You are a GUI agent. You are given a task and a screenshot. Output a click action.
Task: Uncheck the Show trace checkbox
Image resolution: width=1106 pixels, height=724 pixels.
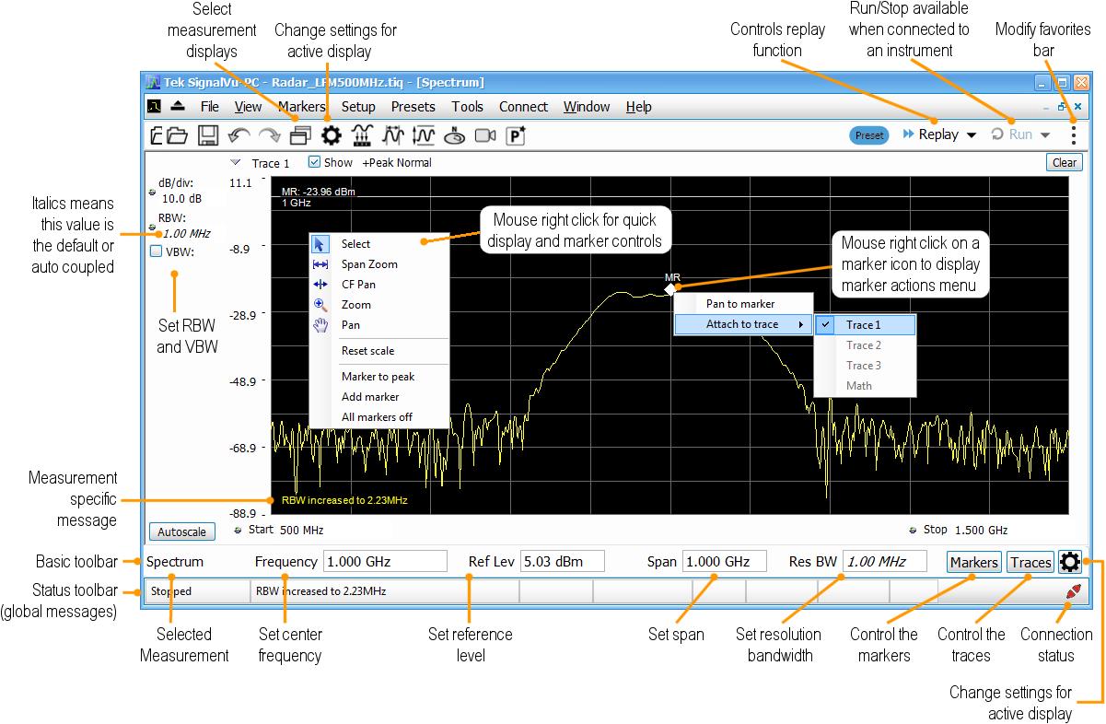pos(314,162)
